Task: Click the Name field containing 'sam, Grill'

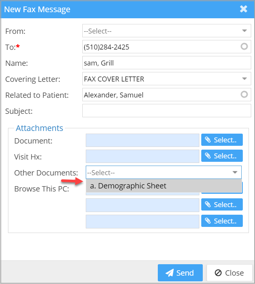Action: tap(167, 63)
